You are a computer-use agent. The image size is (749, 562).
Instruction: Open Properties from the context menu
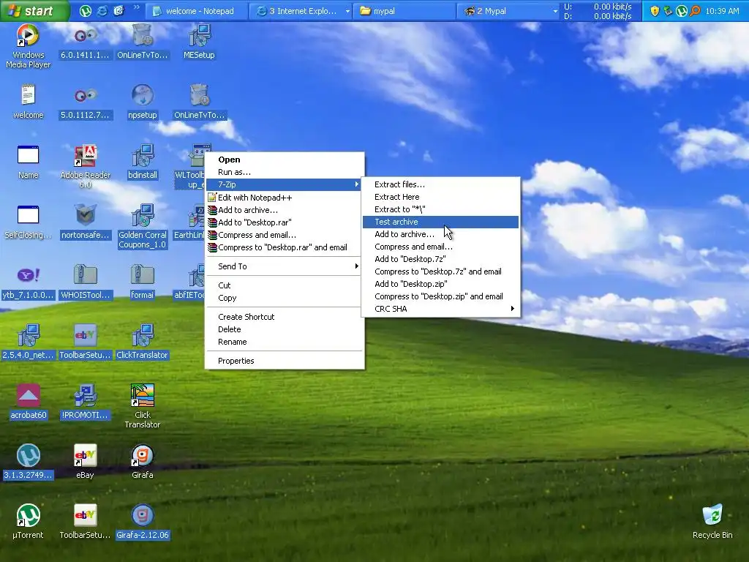pyautogui.click(x=285, y=361)
